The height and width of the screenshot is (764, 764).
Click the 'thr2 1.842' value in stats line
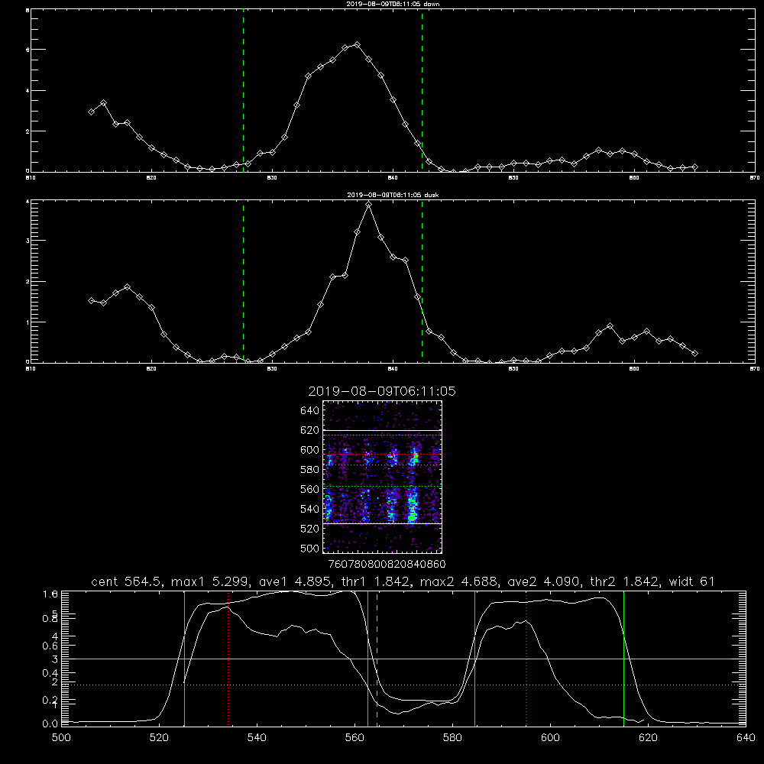tap(624, 581)
